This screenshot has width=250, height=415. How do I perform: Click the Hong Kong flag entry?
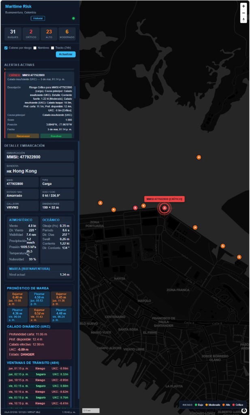click(x=39, y=169)
